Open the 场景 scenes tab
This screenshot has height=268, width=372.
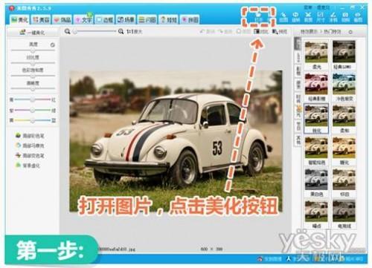[126, 19]
